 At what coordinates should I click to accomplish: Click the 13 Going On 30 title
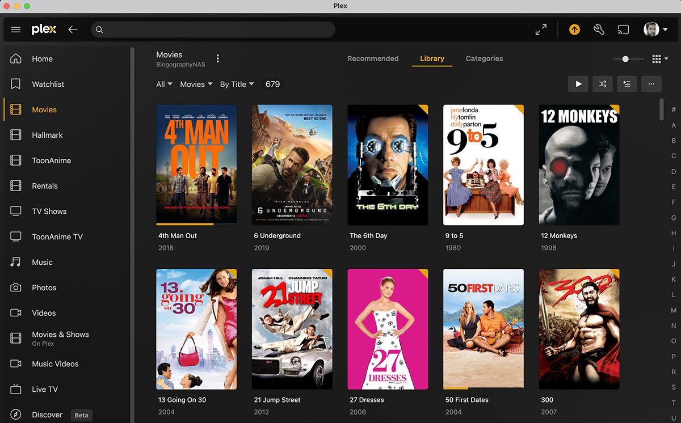pyautogui.click(x=182, y=400)
